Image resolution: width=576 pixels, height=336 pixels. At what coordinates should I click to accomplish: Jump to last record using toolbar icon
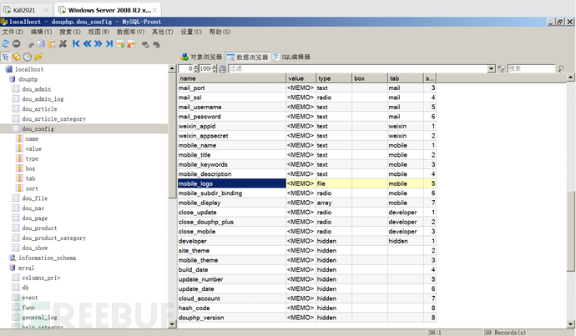pos(109,43)
